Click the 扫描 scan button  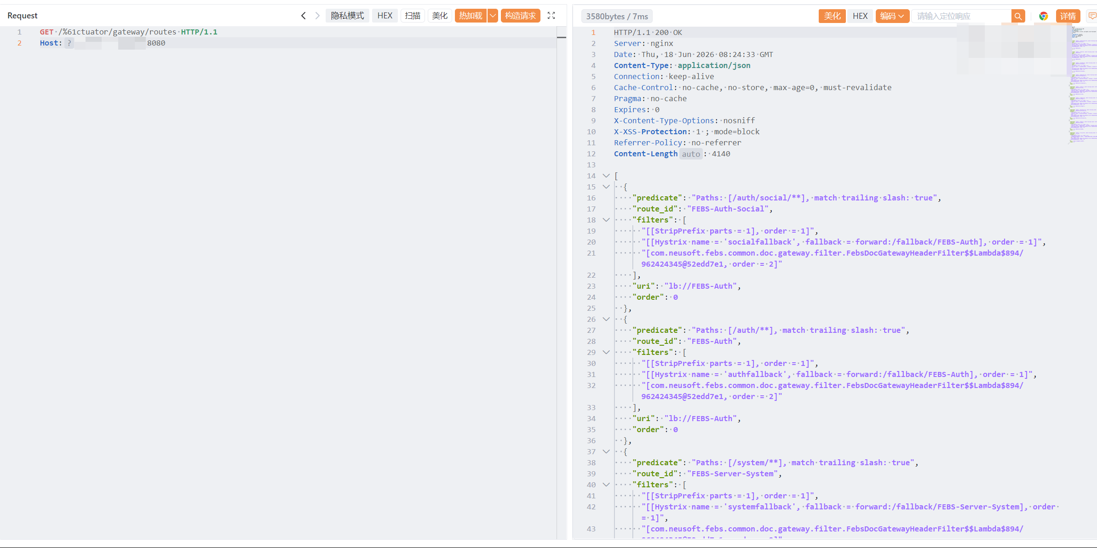[x=413, y=16]
